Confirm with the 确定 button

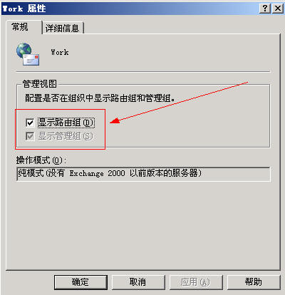coord(81,282)
